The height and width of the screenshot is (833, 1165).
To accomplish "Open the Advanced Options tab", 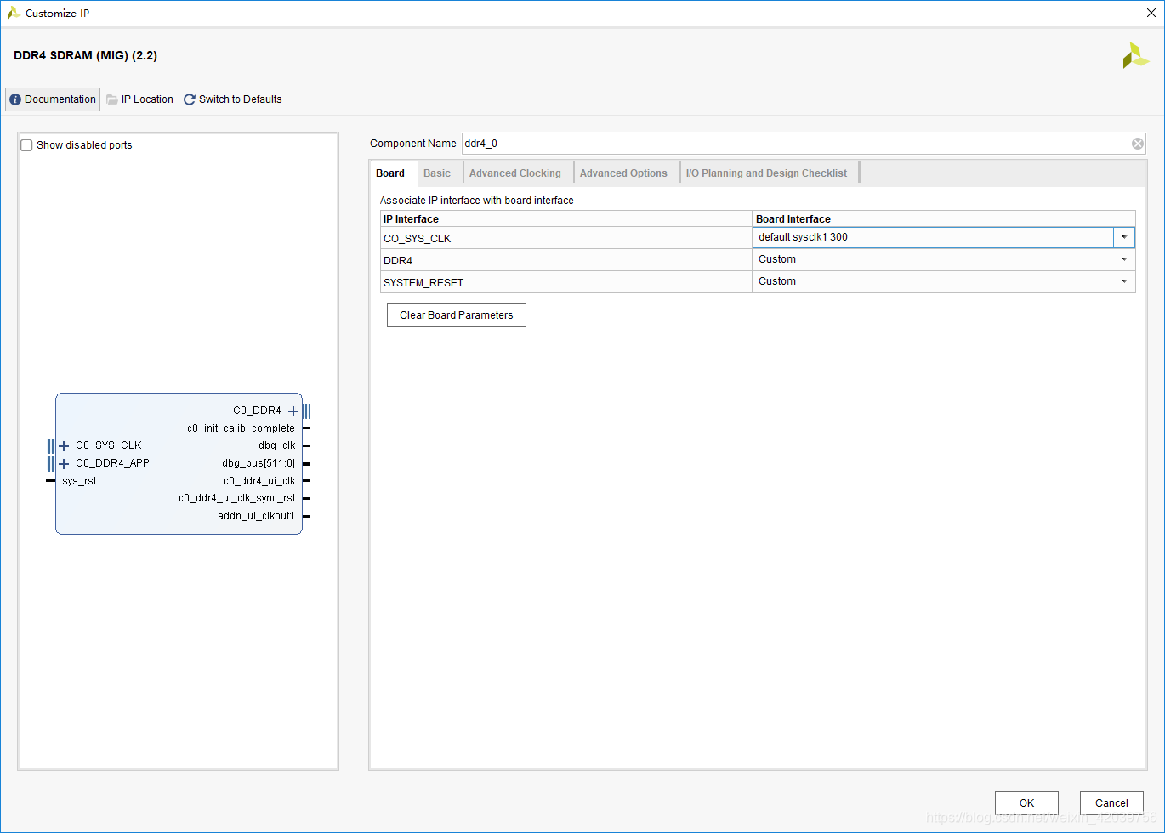I will (623, 173).
